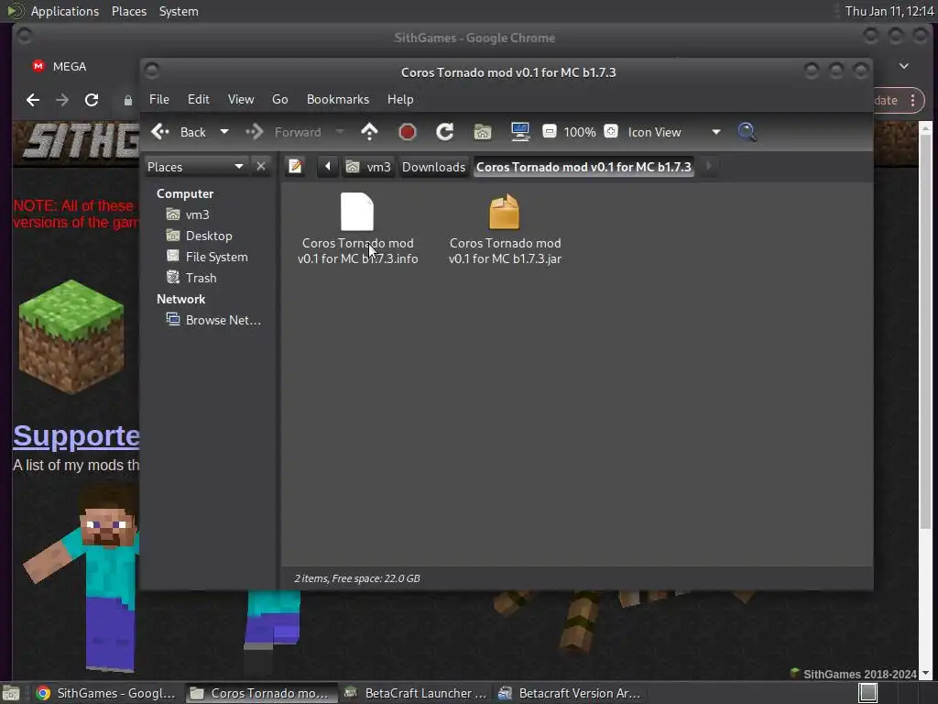Open the Back history dropdown arrow
This screenshot has height=704, width=938.
click(x=224, y=132)
